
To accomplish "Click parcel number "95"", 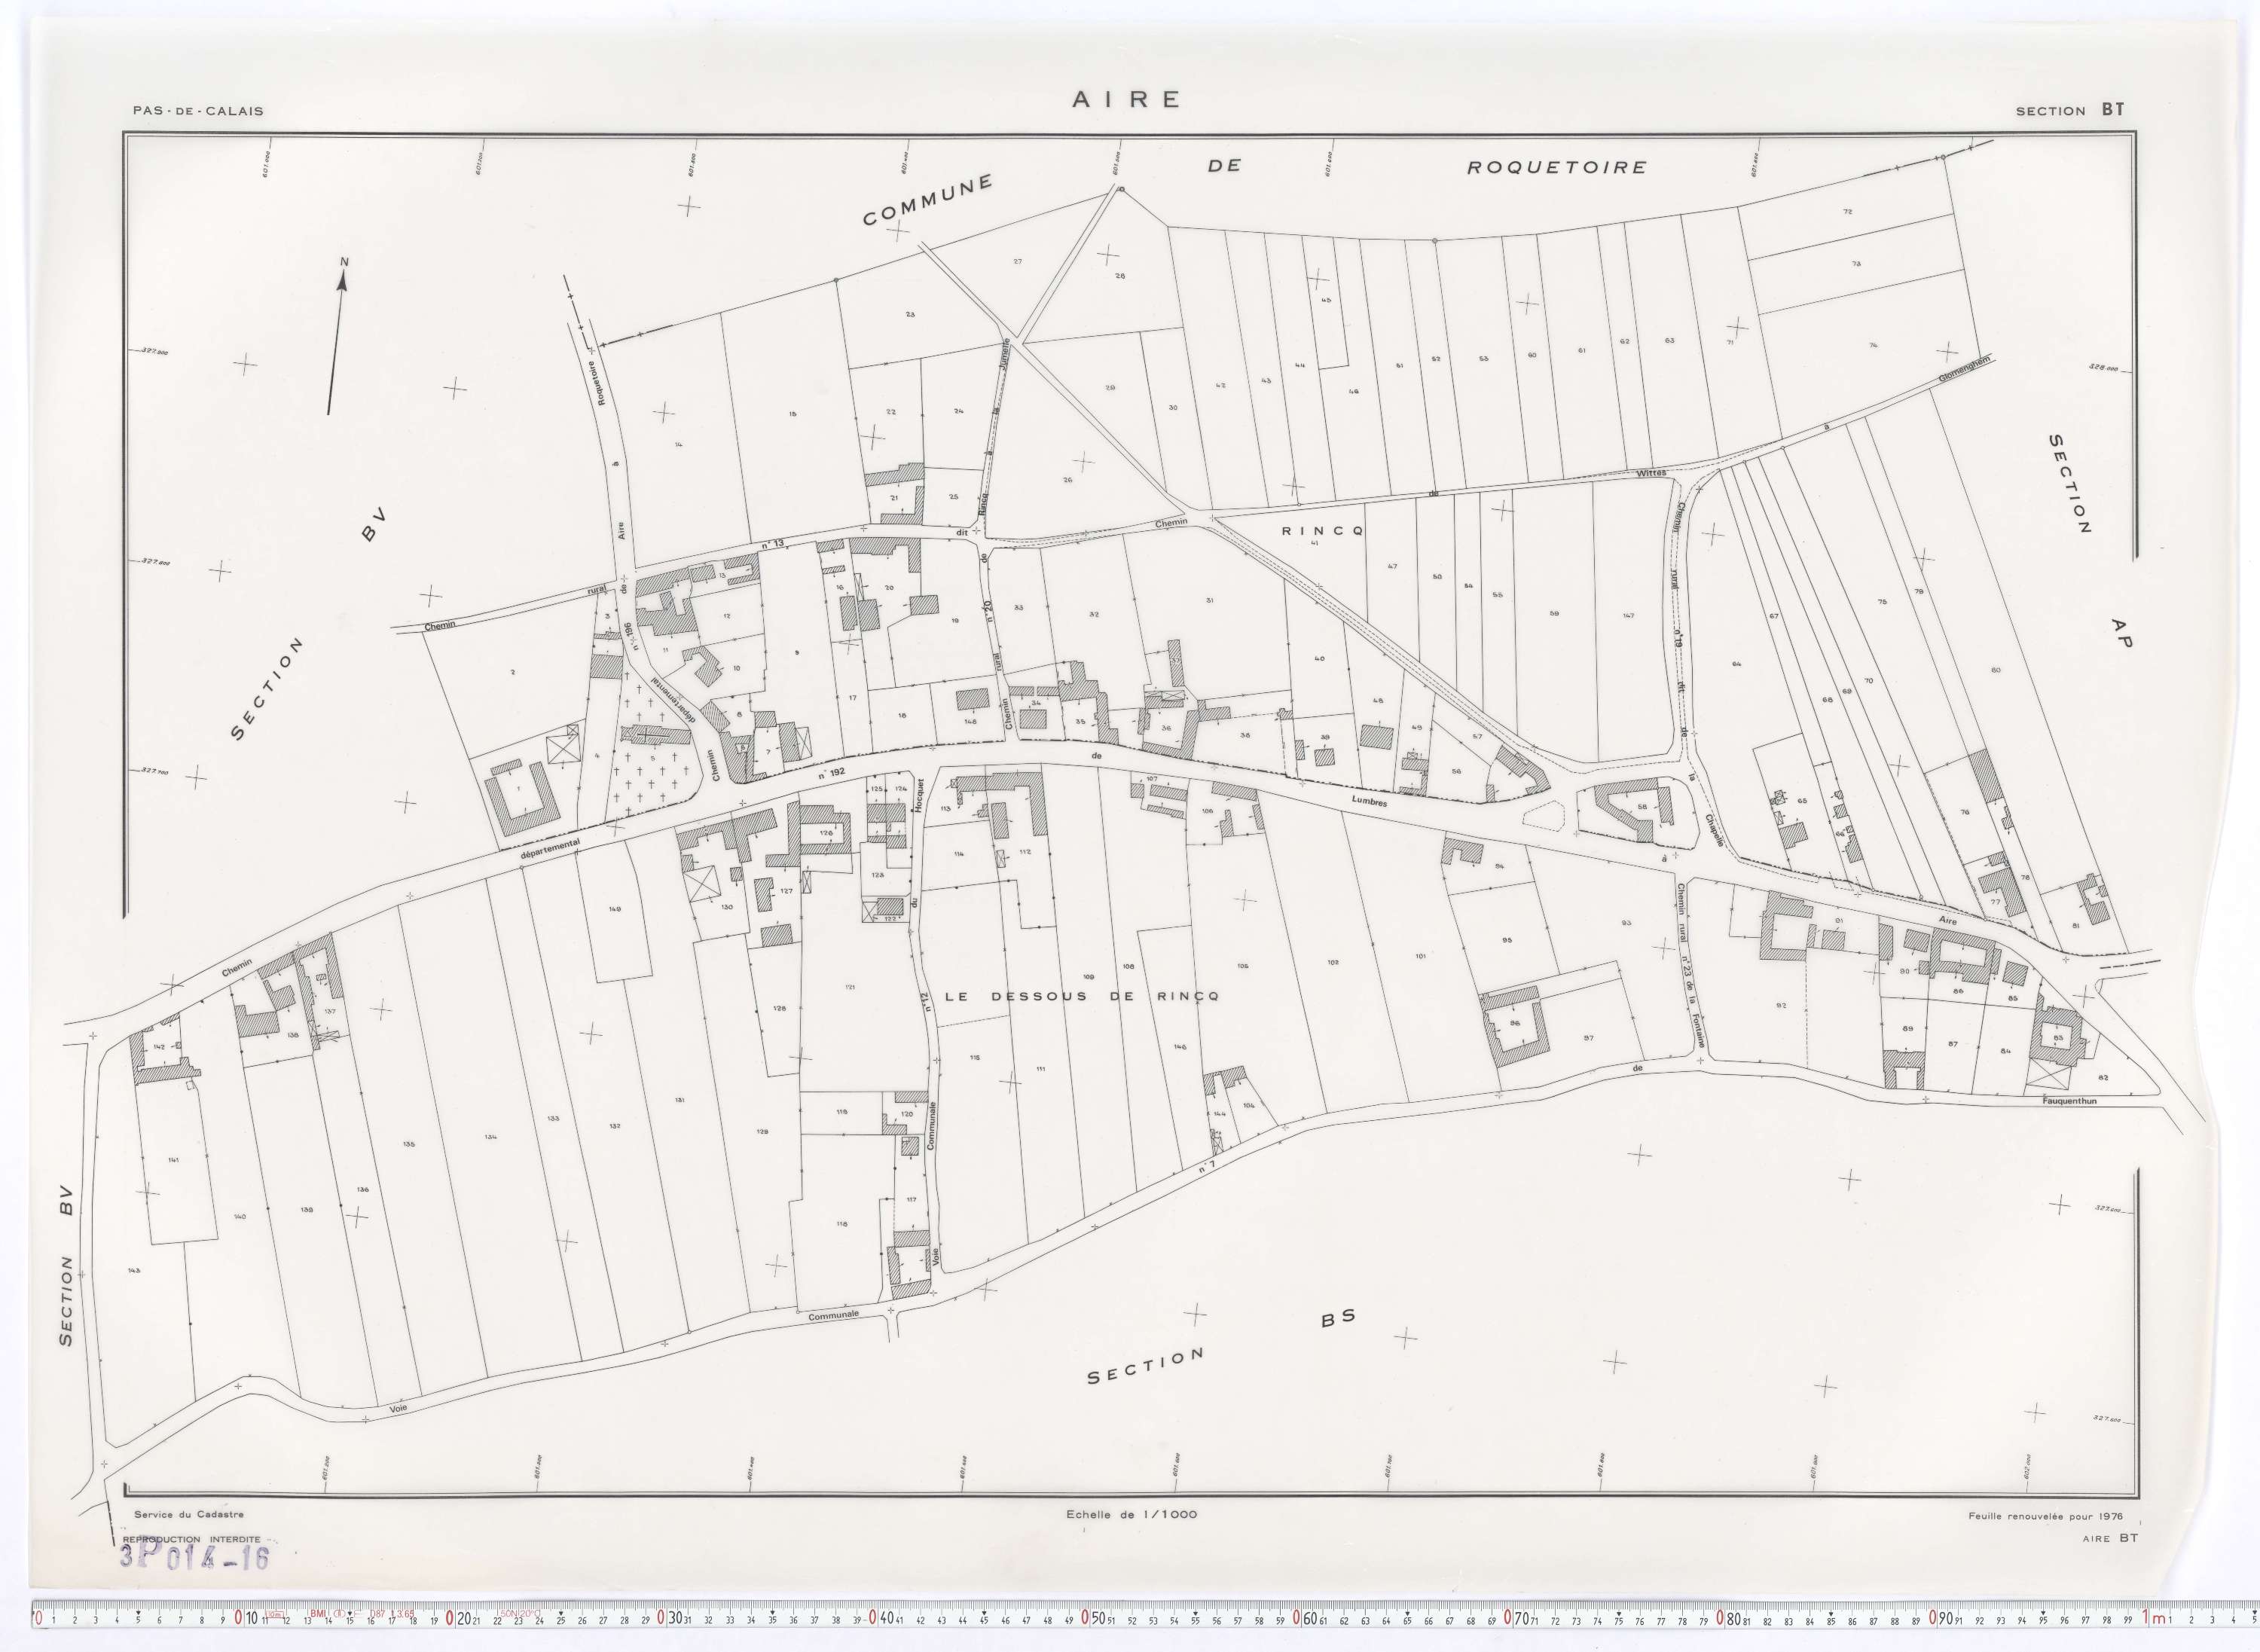I will [x=1507, y=940].
